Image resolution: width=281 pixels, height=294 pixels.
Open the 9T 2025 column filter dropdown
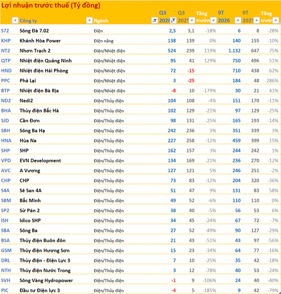256,20
